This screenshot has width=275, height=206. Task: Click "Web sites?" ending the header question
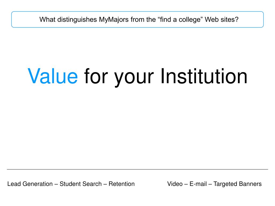tap(222, 19)
